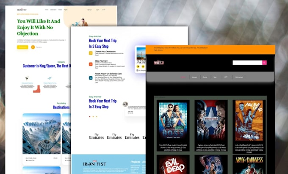
Task: Click the yellow button under the green headline
Action: (x=22, y=47)
